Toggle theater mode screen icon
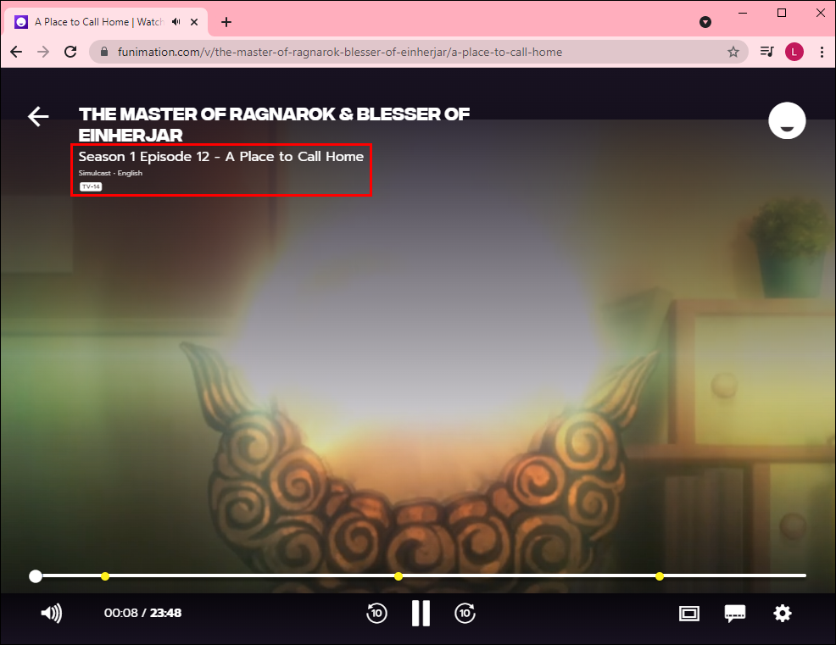This screenshot has width=836, height=645. 688,614
